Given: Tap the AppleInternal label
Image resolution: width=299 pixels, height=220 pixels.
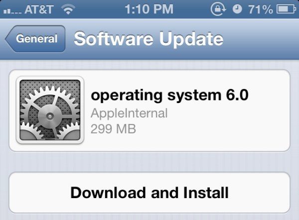Looking at the screenshot, I should pyautogui.click(x=129, y=113).
